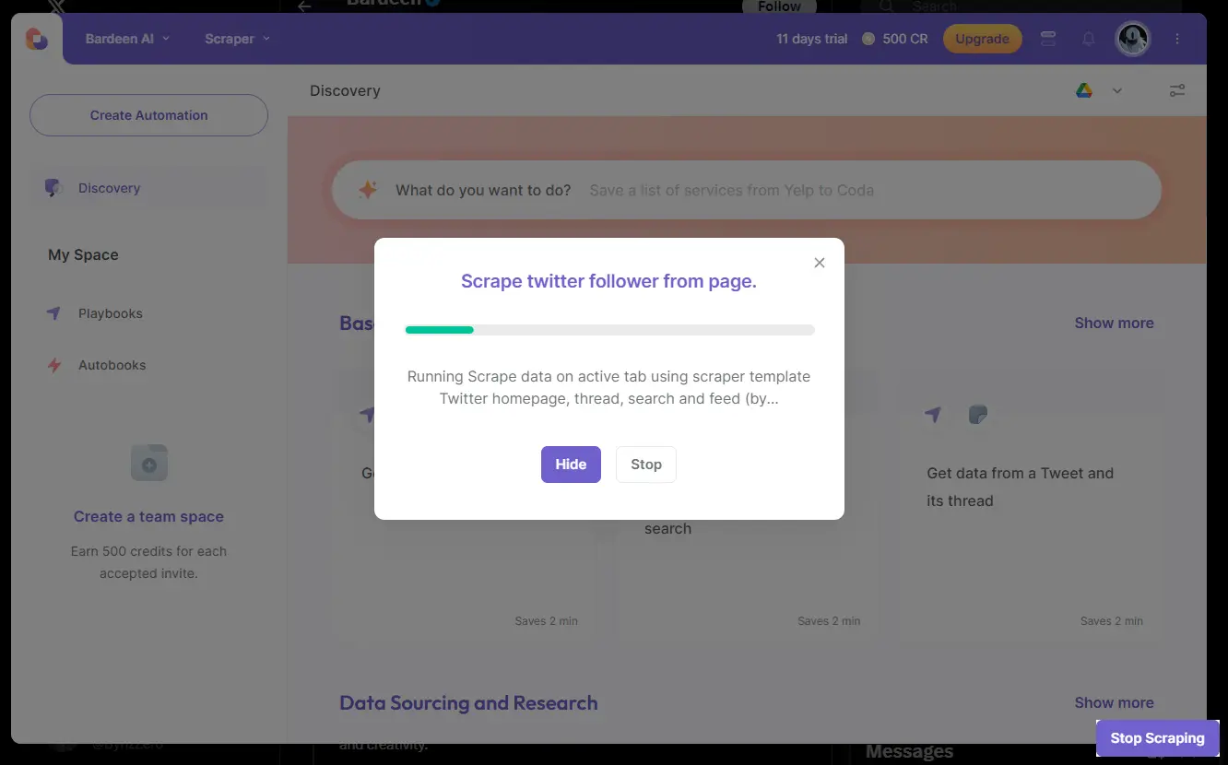Click the Stop button in dialog

(x=646, y=465)
